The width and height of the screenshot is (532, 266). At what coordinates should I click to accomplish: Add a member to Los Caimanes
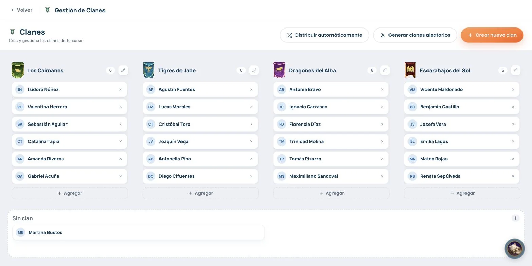tap(70, 193)
